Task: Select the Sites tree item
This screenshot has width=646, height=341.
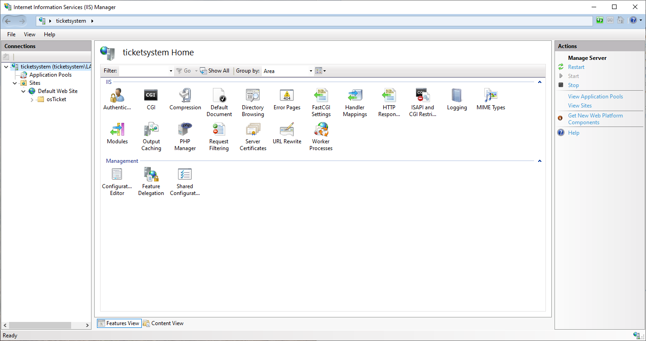Action: [35, 83]
